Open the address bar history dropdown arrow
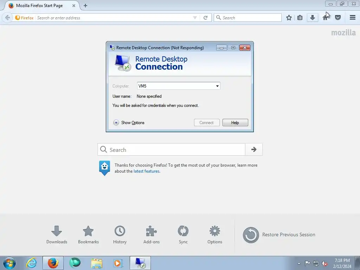This screenshot has height=270, width=360. pos(195,18)
